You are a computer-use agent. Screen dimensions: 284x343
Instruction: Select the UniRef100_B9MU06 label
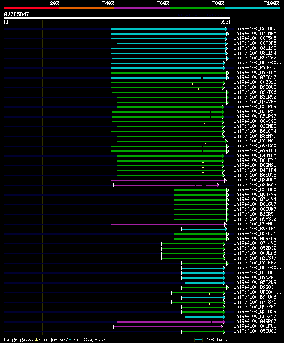tap(255, 297)
